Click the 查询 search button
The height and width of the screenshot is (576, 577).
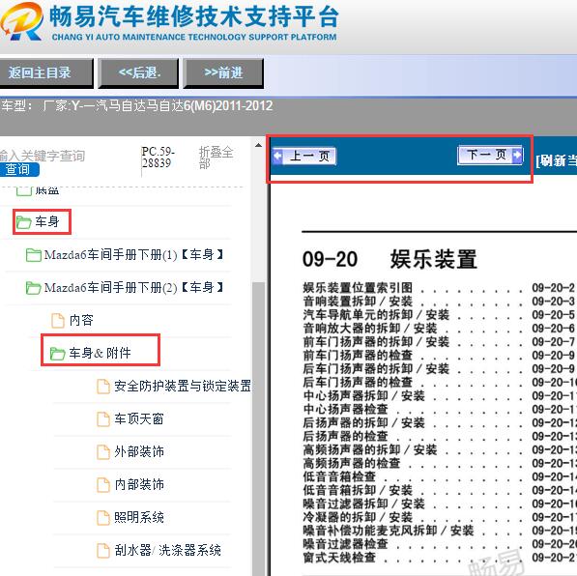(x=18, y=169)
